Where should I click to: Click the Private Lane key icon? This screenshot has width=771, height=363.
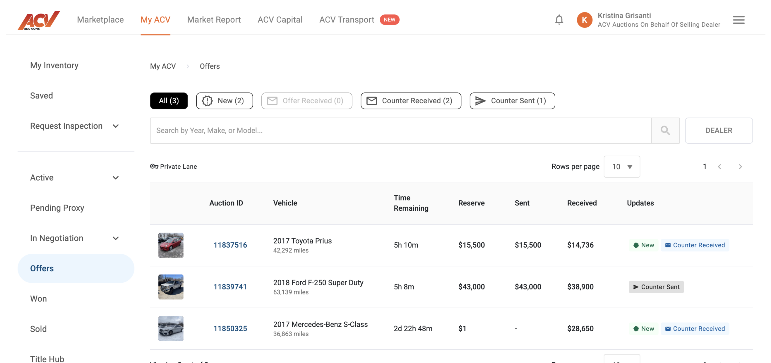coord(154,166)
